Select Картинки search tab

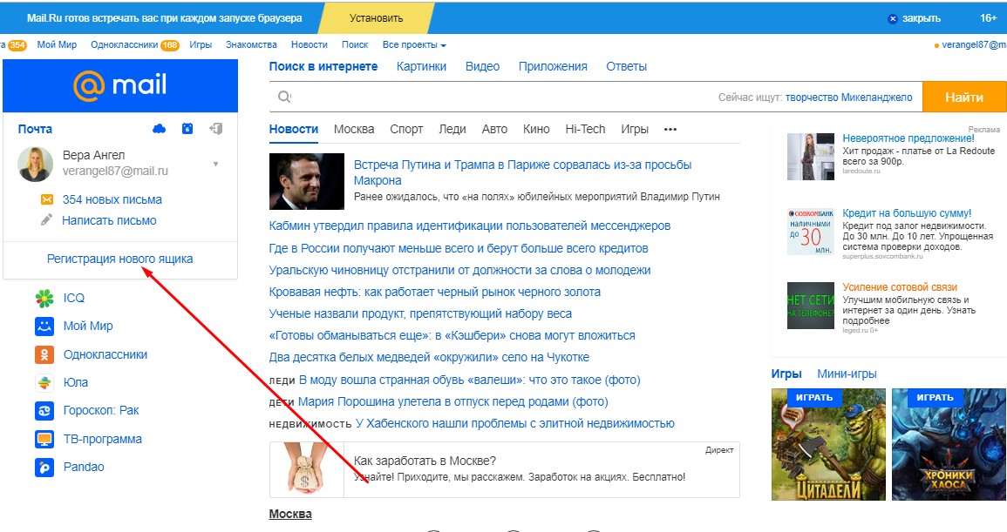(x=421, y=66)
